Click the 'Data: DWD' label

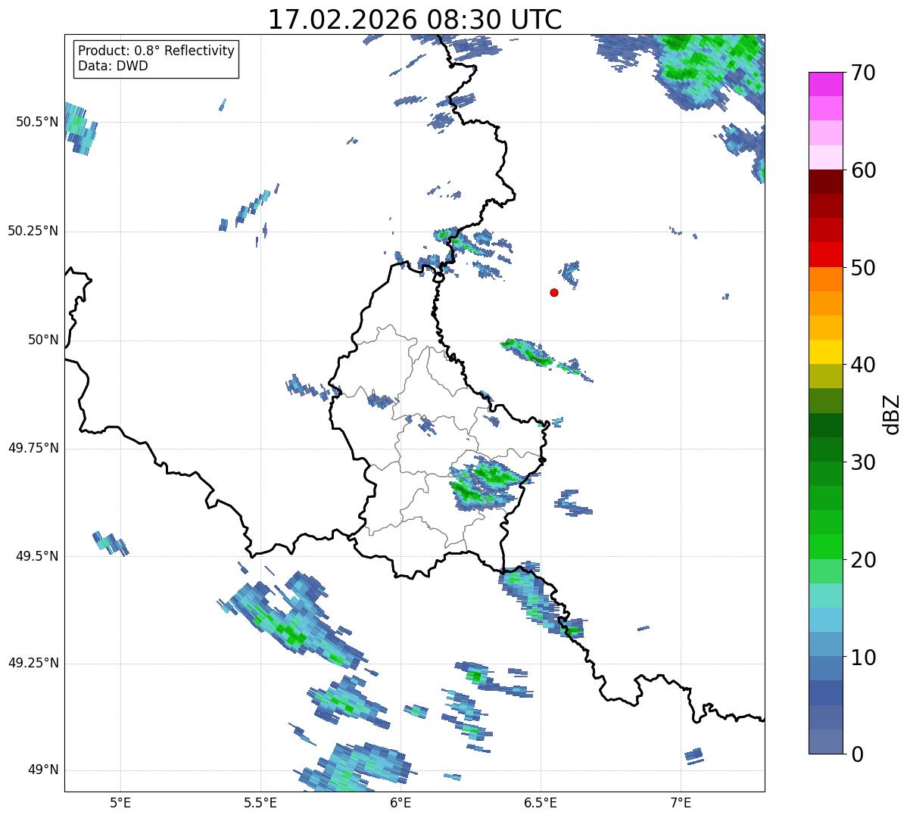[113, 66]
